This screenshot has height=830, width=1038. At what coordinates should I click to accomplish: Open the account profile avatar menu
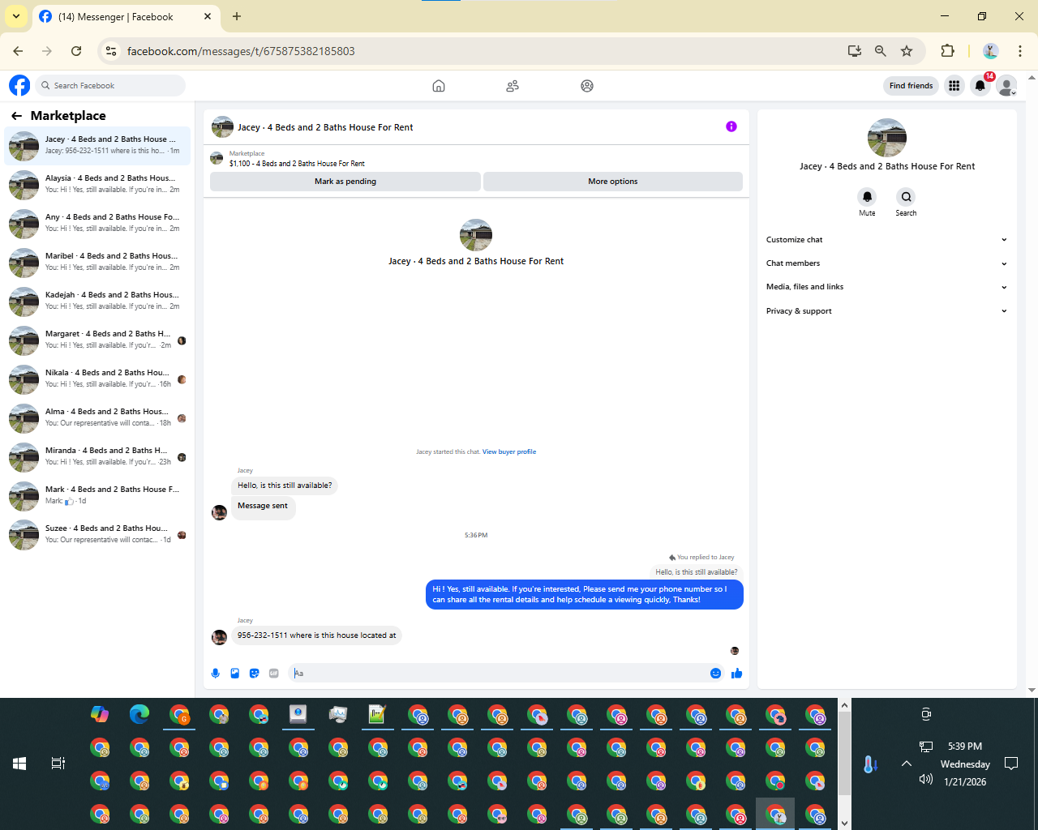(x=1006, y=86)
